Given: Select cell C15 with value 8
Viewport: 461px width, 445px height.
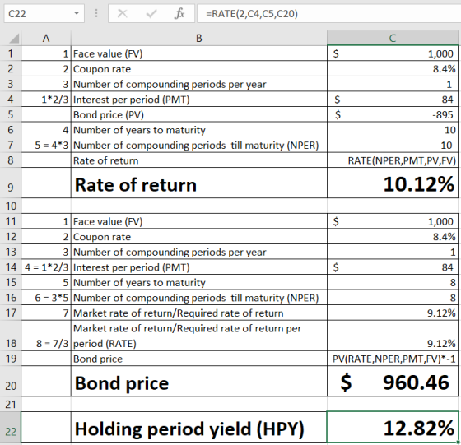Looking at the screenshot, I should pyautogui.click(x=393, y=282).
